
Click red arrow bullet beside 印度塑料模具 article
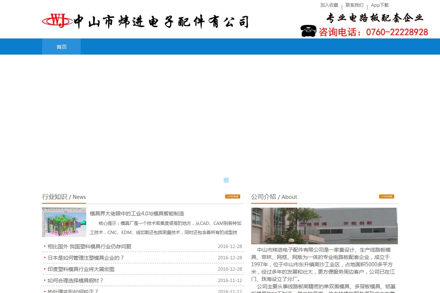pyautogui.click(x=45, y=269)
